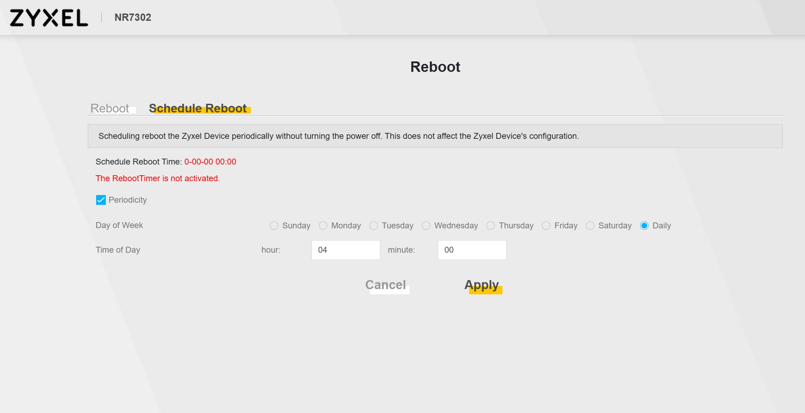Click the hour input field
The image size is (805, 413).
tap(346, 250)
